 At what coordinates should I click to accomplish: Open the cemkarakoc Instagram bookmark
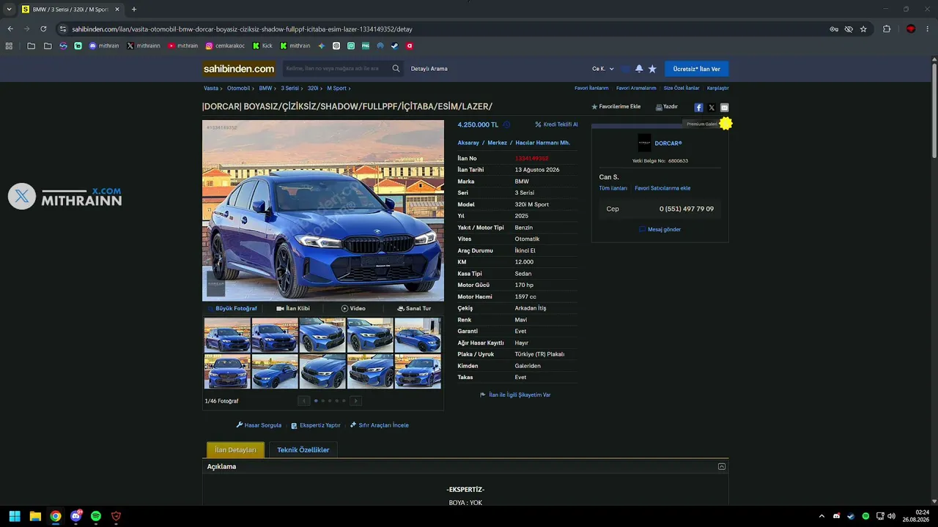225,45
